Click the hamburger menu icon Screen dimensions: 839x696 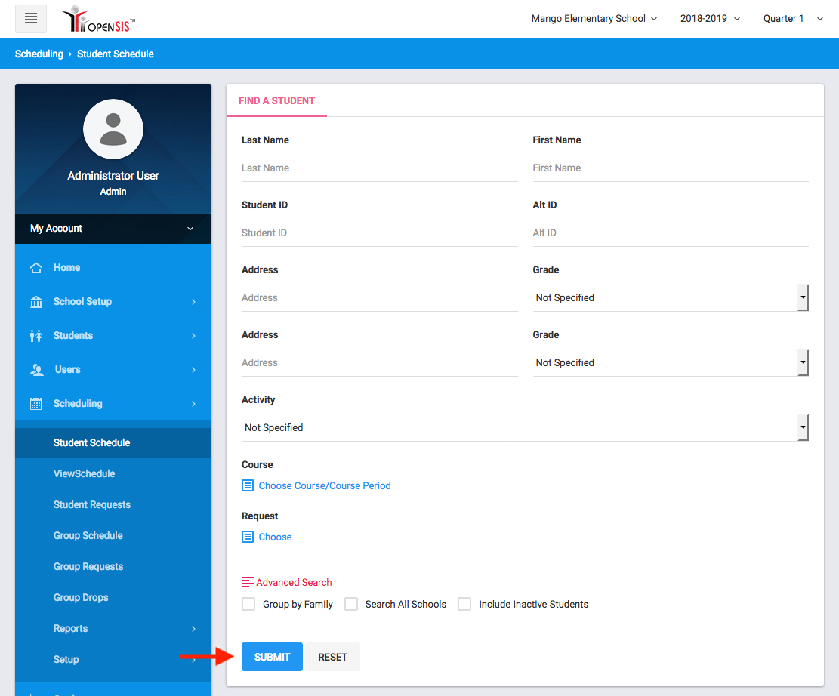coord(31,19)
